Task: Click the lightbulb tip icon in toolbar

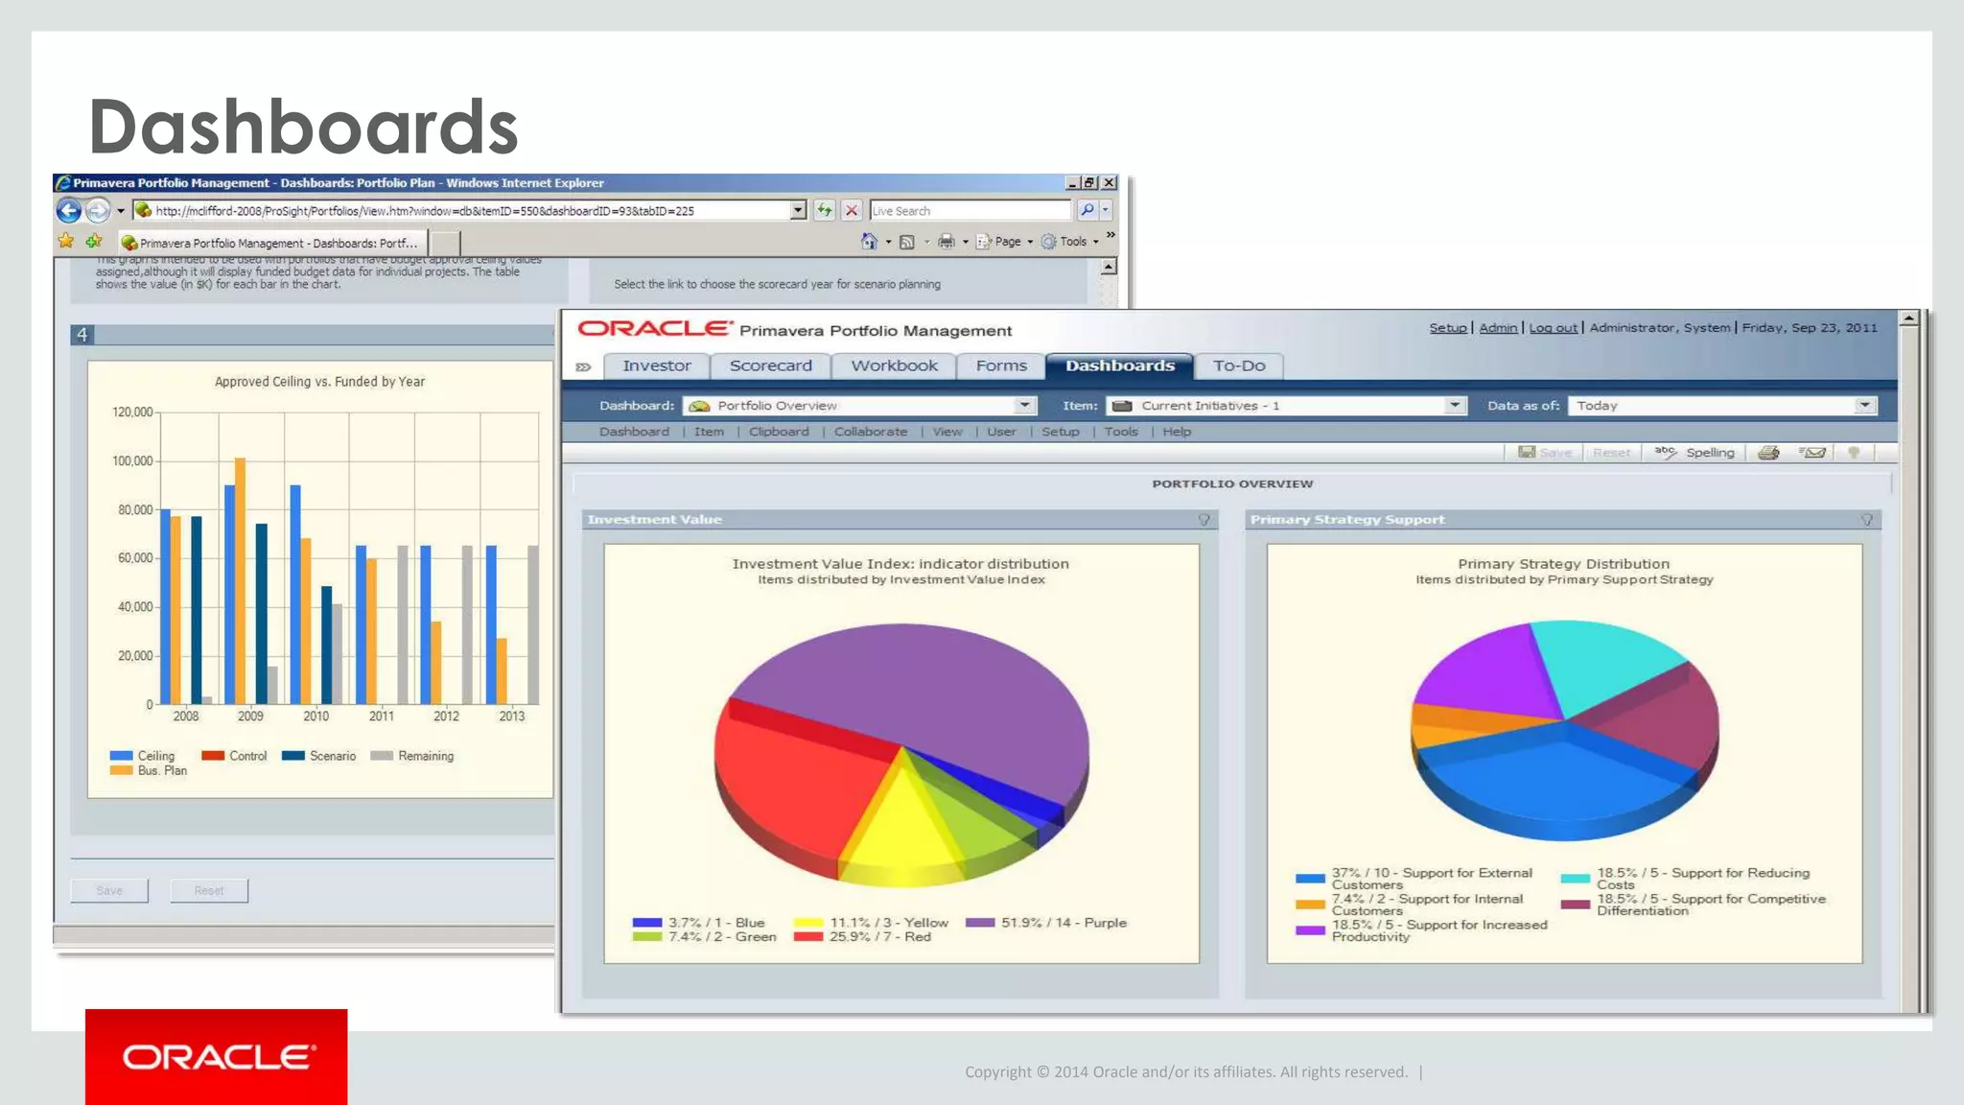Action: click(x=1854, y=453)
